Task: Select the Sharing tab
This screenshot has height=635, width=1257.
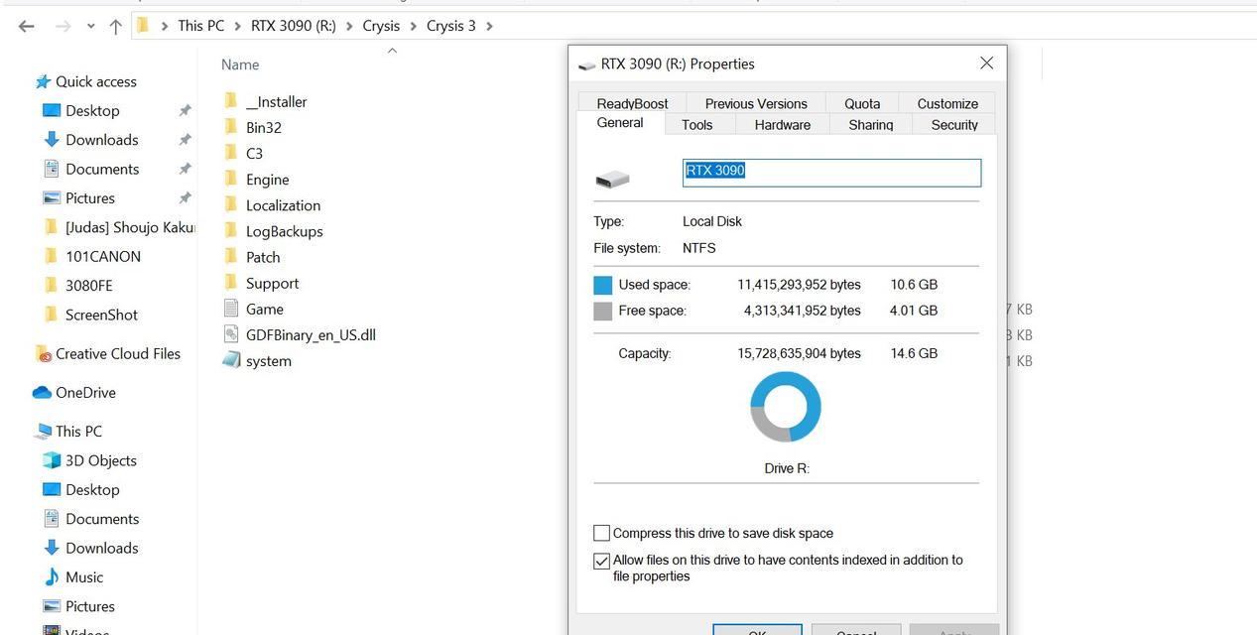Action: tap(871, 125)
